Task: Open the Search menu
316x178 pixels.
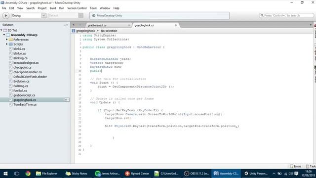Action: click(x=30, y=8)
